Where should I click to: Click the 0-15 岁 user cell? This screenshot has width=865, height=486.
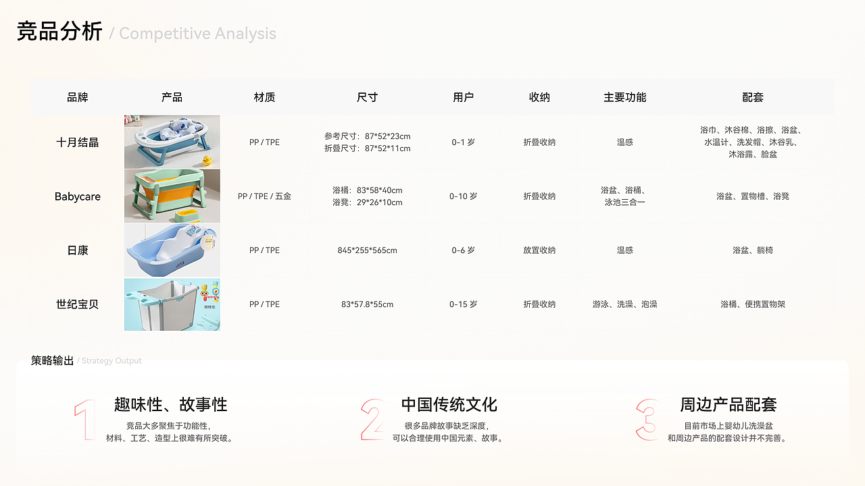coord(463,304)
